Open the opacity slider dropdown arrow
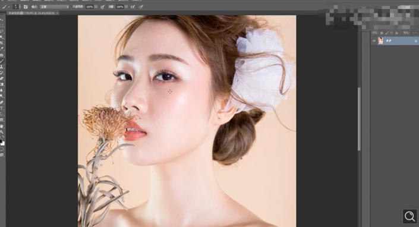 click(x=96, y=7)
